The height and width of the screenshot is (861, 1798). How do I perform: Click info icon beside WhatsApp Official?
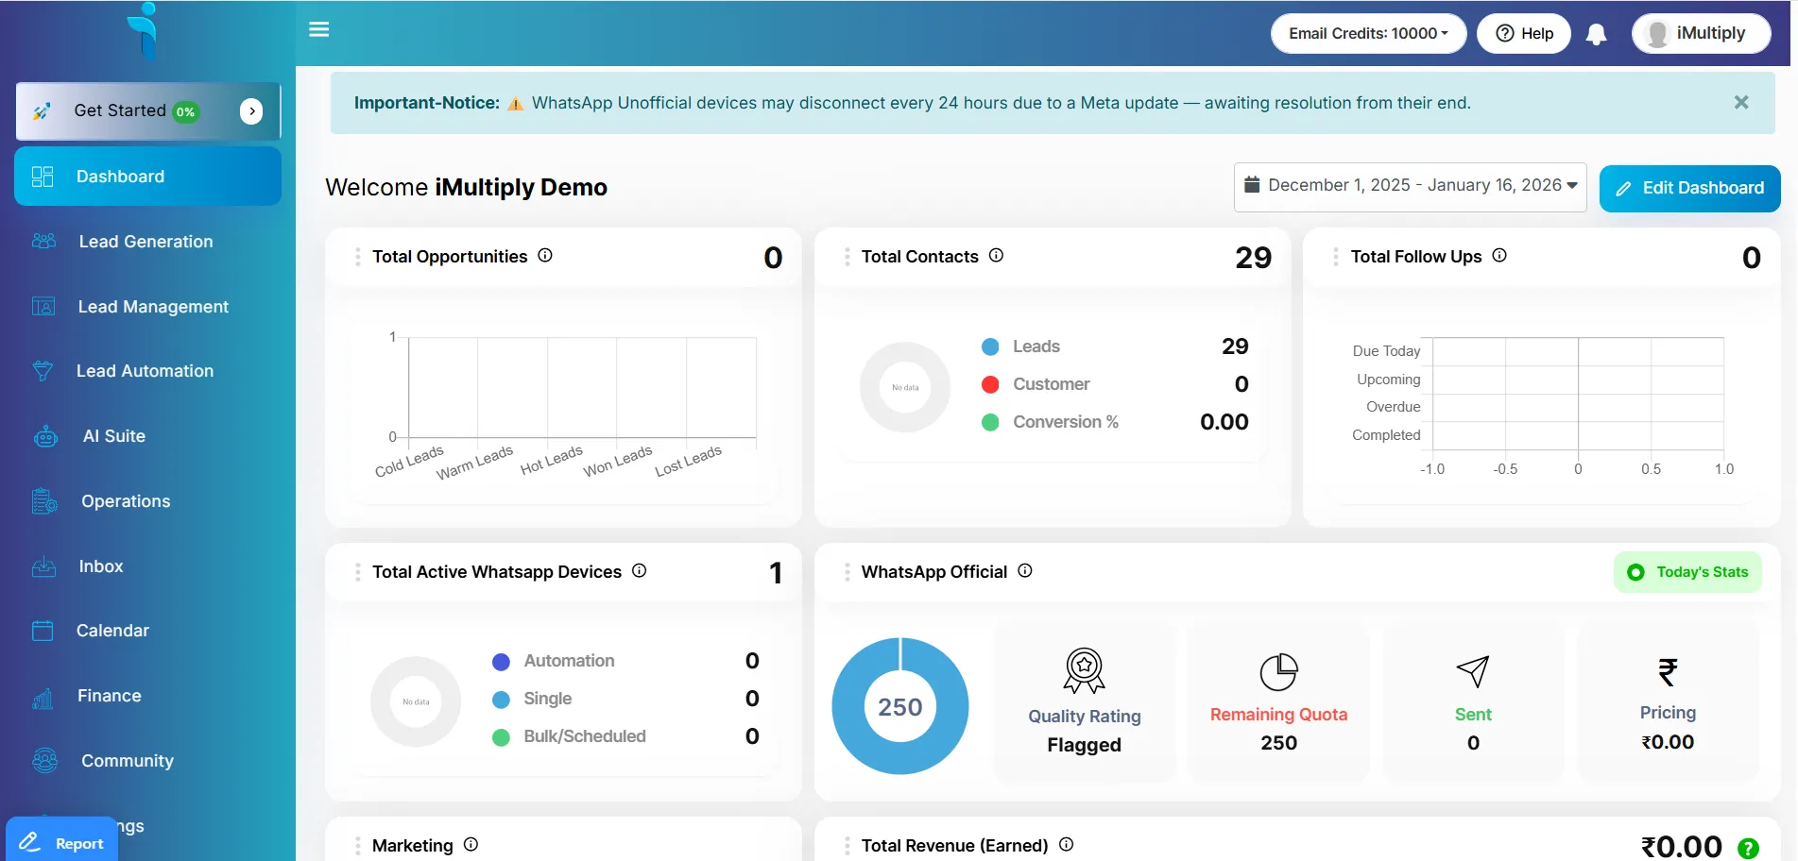1025,570
